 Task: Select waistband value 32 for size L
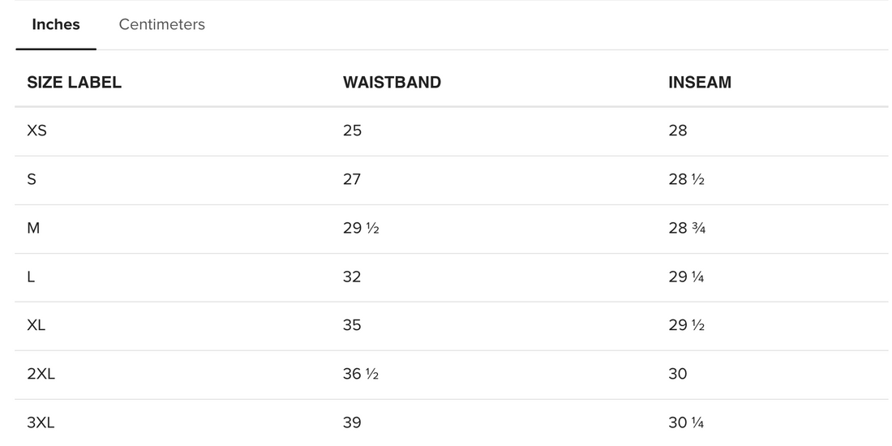point(352,277)
